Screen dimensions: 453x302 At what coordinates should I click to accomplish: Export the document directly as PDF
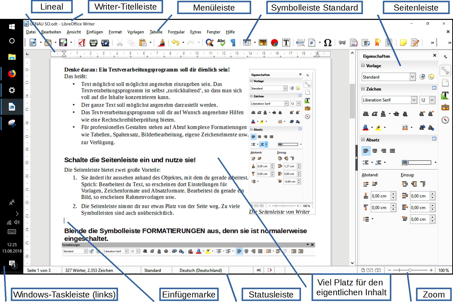tap(82, 43)
